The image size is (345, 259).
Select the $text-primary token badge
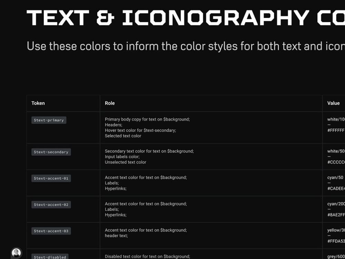pyautogui.click(x=49, y=120)
